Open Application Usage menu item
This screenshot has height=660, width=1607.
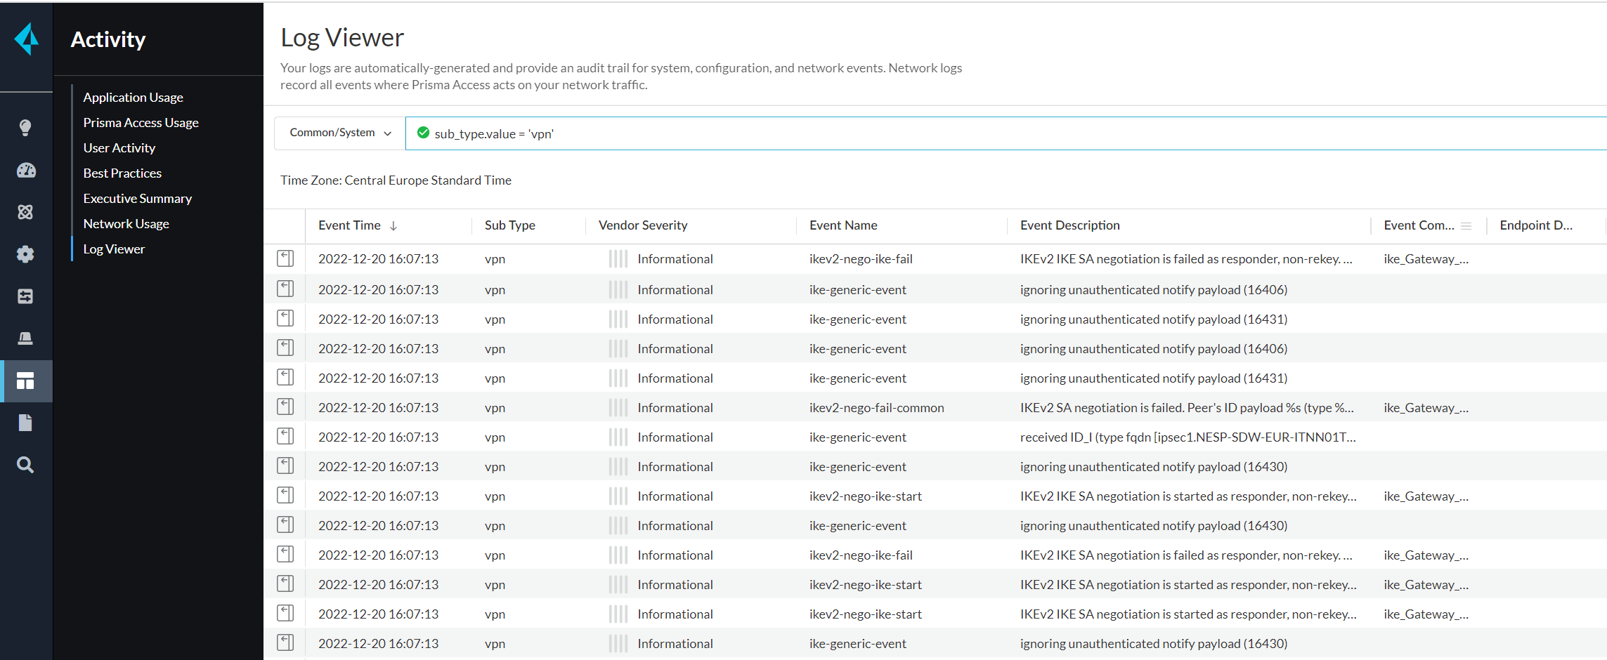coord(133,98)
